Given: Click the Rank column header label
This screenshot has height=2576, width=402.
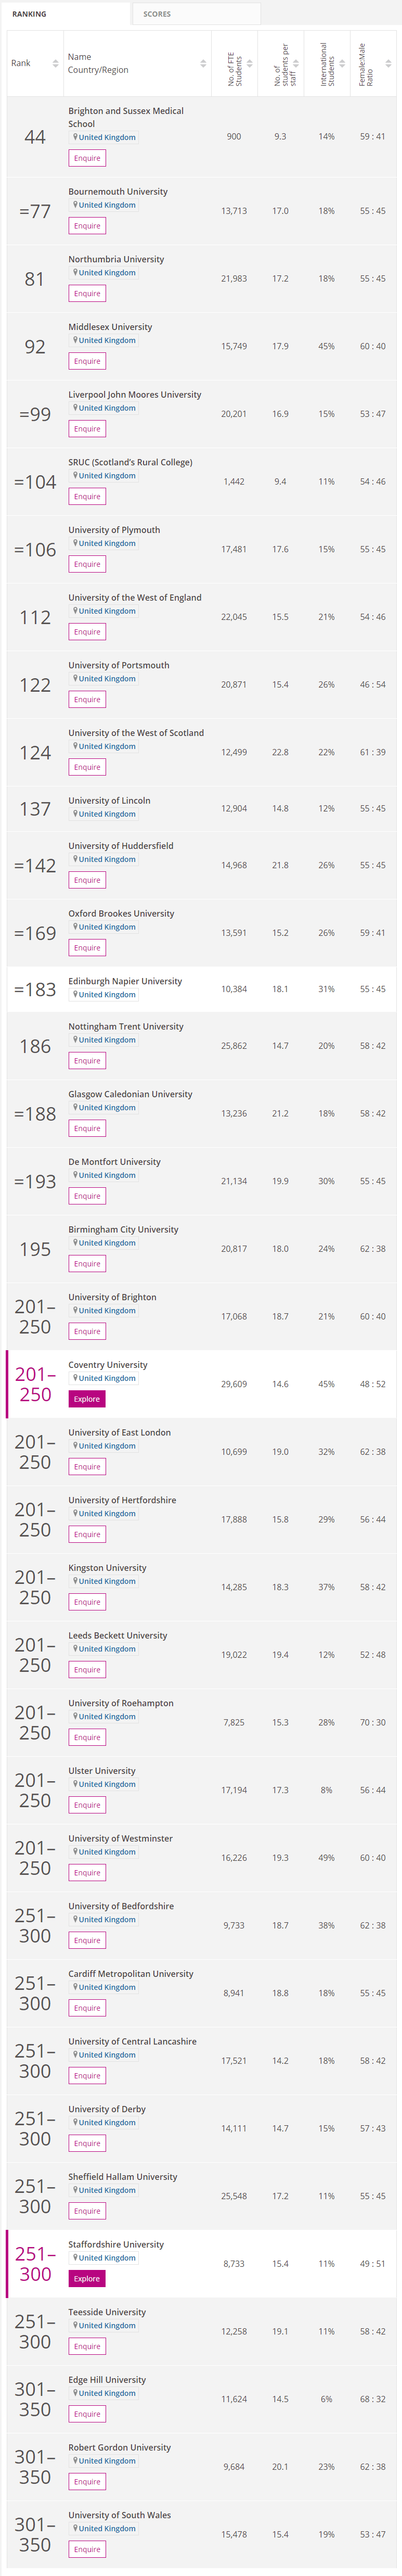Looking at the screenshot, I should pyautogui.click(x=21, y=63).
